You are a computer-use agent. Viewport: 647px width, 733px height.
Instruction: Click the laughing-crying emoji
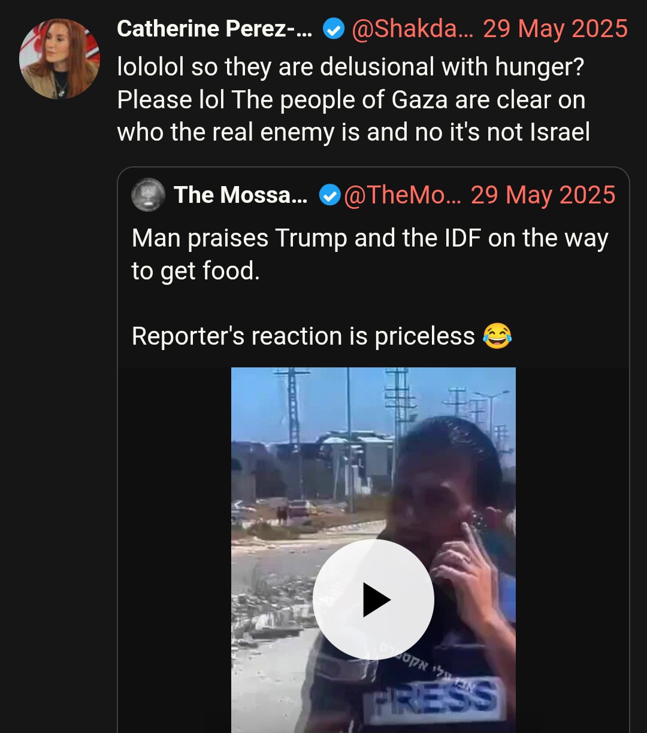[497, 336]
